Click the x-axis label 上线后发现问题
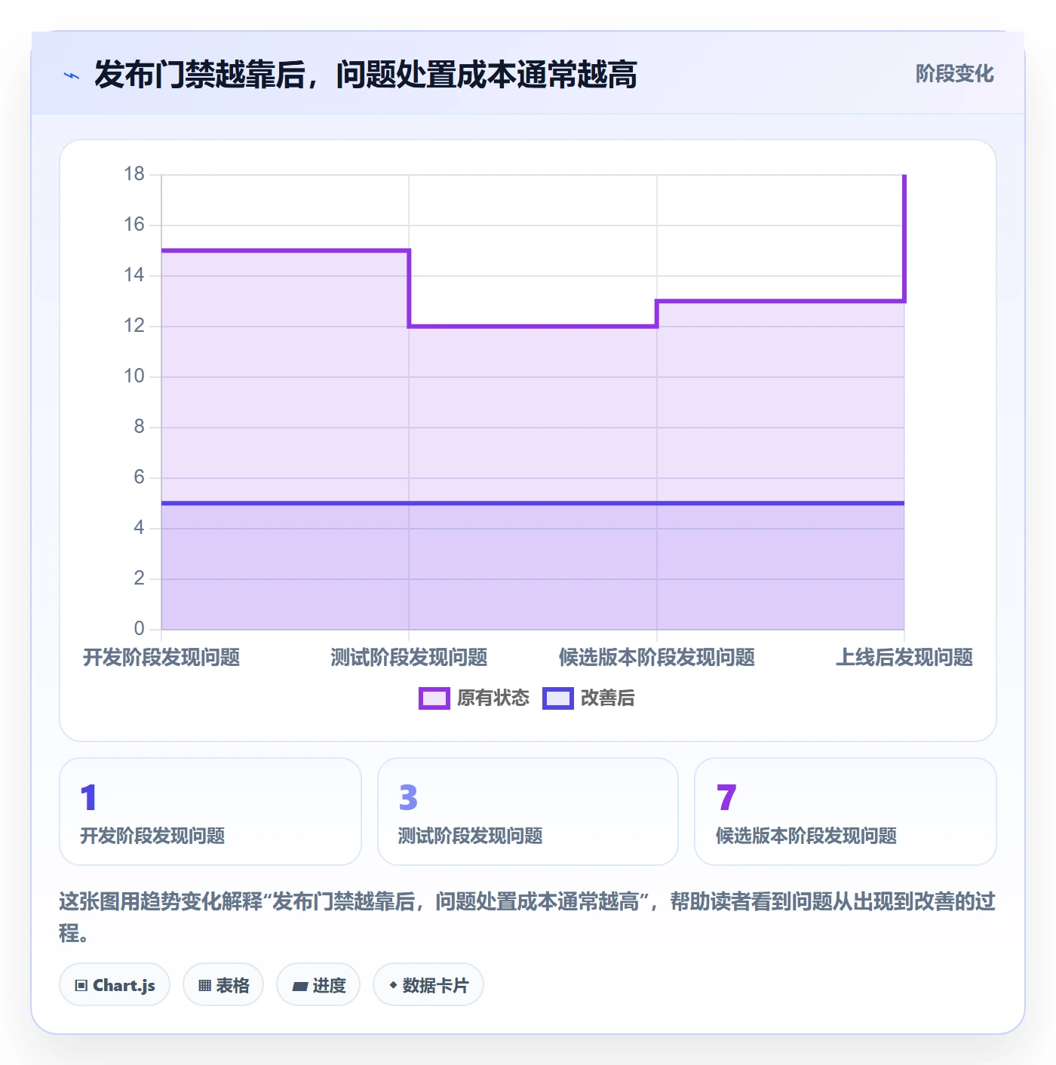Screen dimensions: 1056x1065 tap(904, 658)
